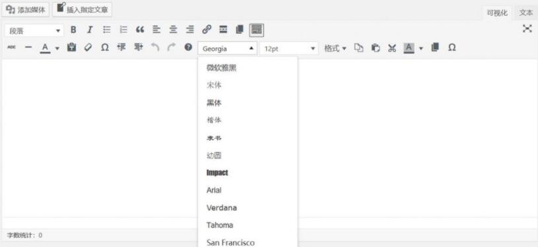Collapse the Georgia font family dropdown
538x247 pixels.
coord(227,48)
